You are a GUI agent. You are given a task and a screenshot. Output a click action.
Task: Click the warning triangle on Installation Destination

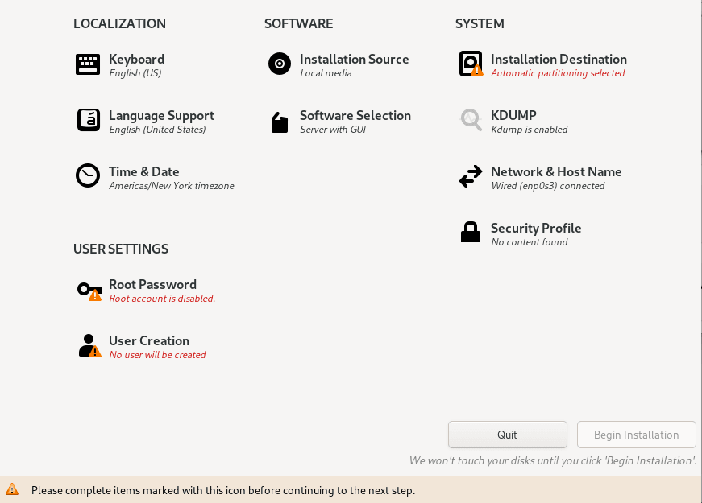pyautogui.click(x=479, y=71)
